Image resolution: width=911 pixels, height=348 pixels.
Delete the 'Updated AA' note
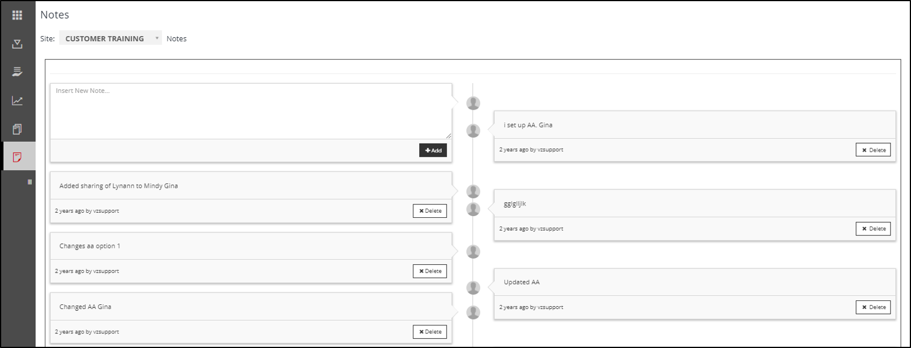point(873,307)
